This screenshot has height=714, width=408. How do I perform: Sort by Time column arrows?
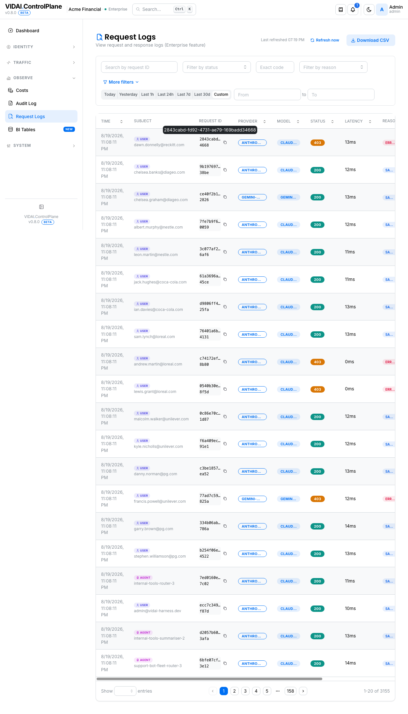[121, 121]
